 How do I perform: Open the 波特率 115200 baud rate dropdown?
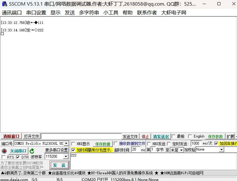tap(66, 157)
